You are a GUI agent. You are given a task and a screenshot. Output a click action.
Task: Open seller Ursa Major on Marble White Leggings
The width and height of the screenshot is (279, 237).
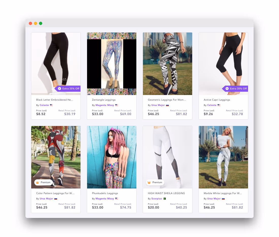point(214,199)
